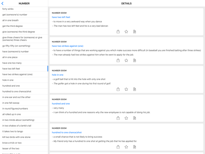
Task: Share the 'hundred to one chance/shot' card
Action: (118, 147)
